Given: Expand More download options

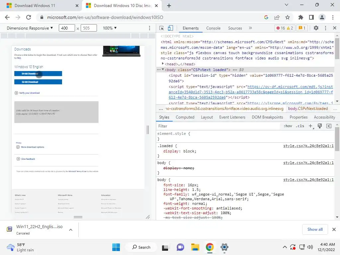Looking at the screenshot, I should (30, 147).
